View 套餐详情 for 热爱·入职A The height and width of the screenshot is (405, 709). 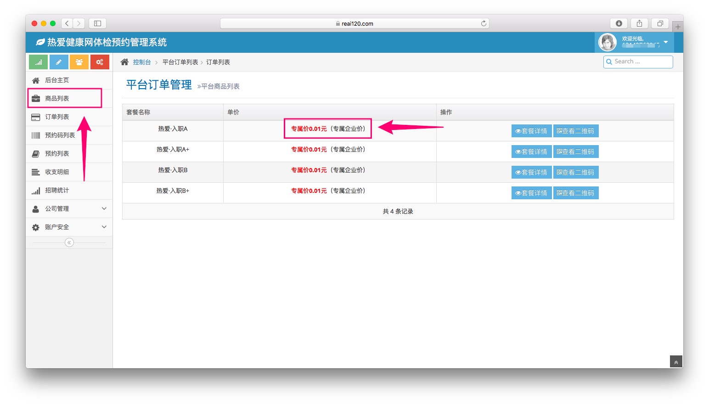pyautogui.click(x=531, y=131)
